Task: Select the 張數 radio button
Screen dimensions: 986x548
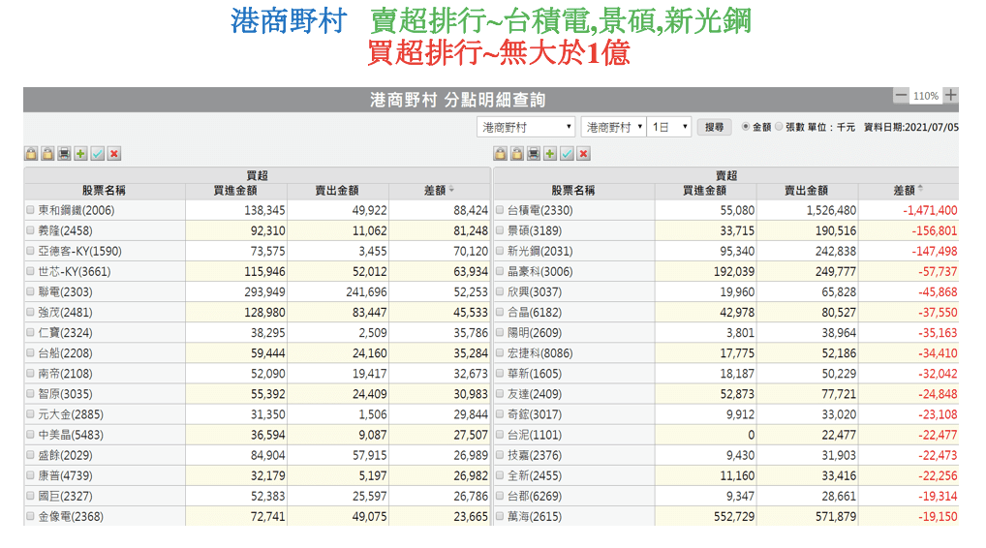Action: pyautogui.click(x=779, y=127)
